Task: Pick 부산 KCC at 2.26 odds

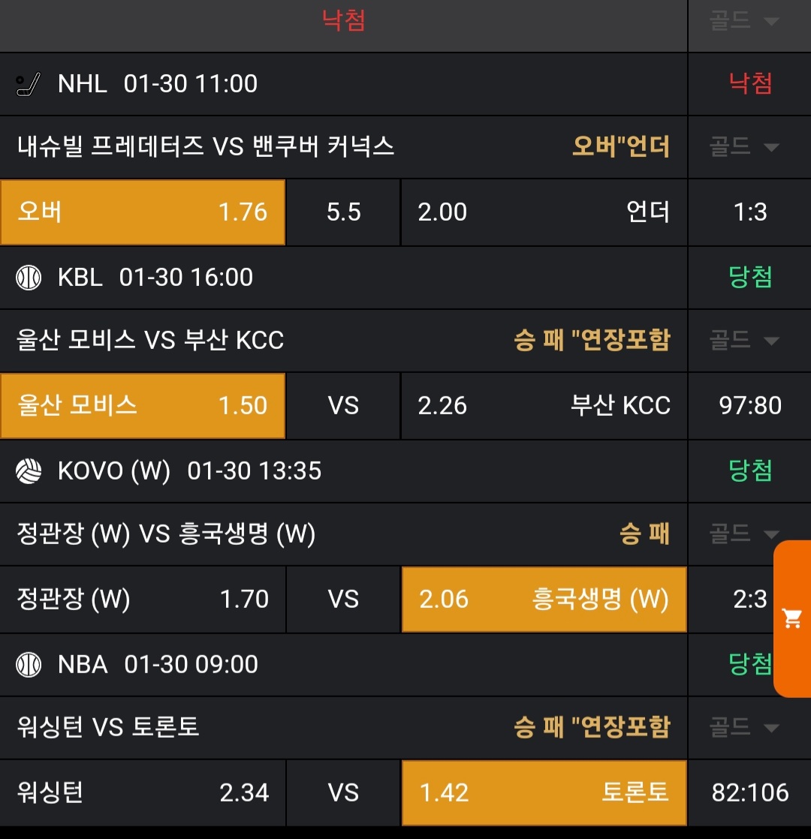Action: pos(544,406)
